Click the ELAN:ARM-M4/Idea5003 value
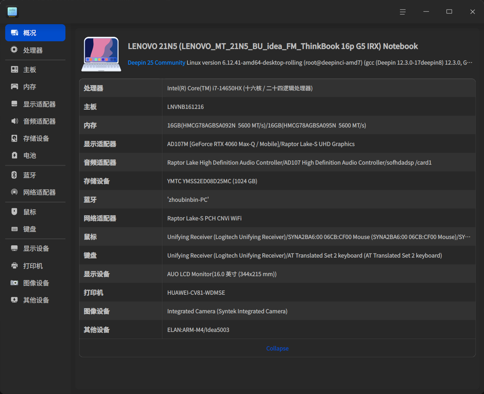 point(198,330)
